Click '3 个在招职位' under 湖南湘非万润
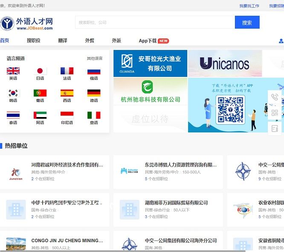Image resolution: width=284 pixels, height=252 pixels. [156, 217]
